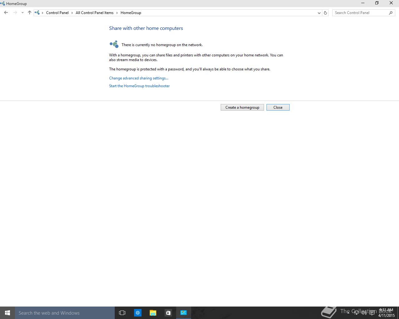Click the HomeGroup icon in the address bar

37,13
